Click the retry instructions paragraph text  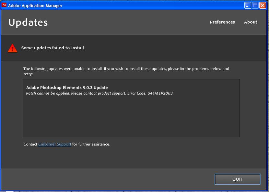(x=126, y=69)
